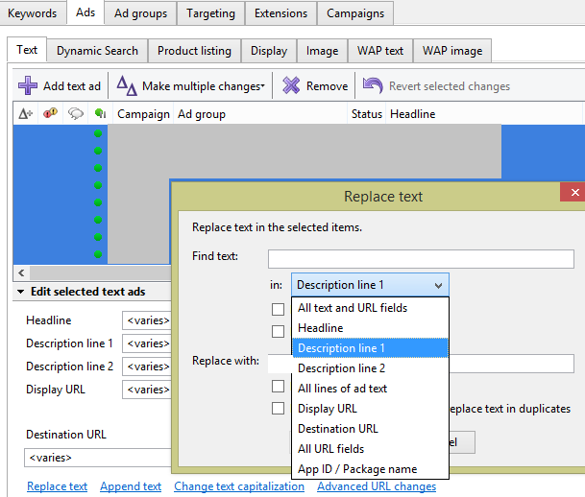585x497 pixels.
Task: Click the Append text link
Action: coord(131,486)
